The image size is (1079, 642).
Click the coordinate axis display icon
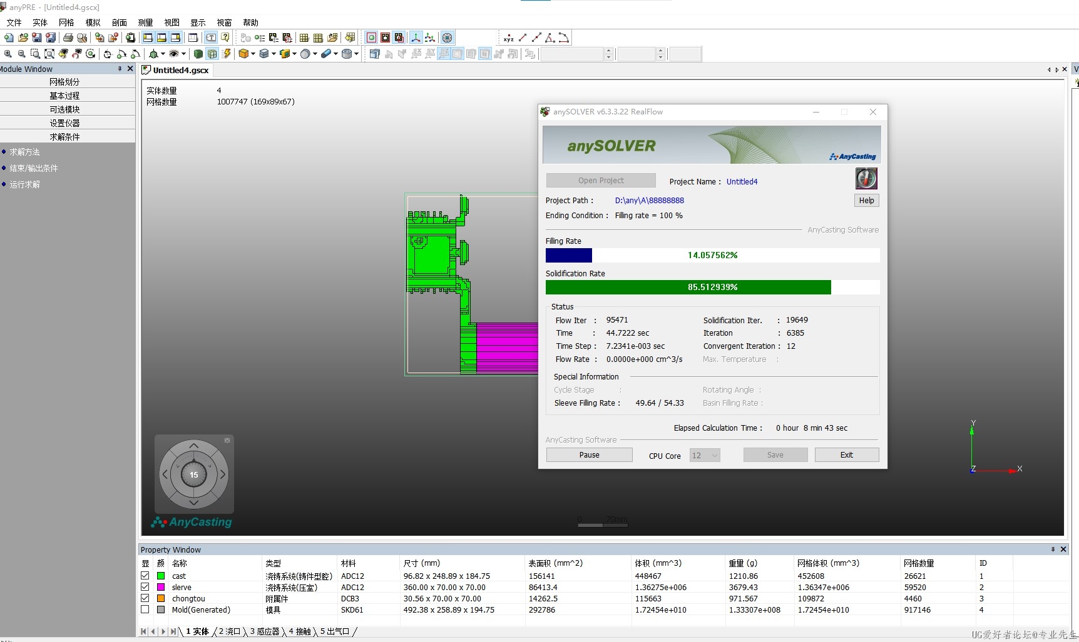pyautogui.click(x=416, y=38)
